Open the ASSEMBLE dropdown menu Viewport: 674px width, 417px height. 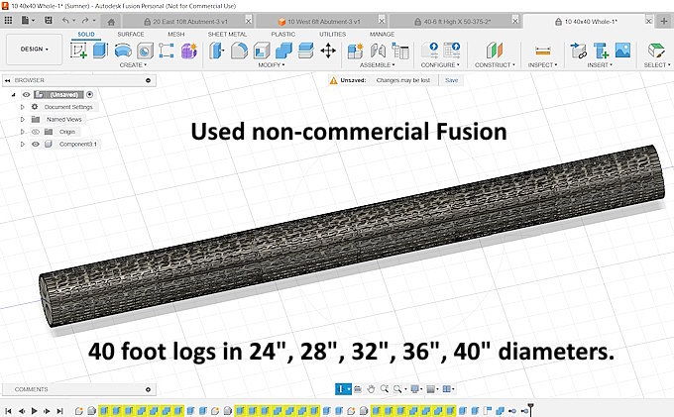pos(378,64)
